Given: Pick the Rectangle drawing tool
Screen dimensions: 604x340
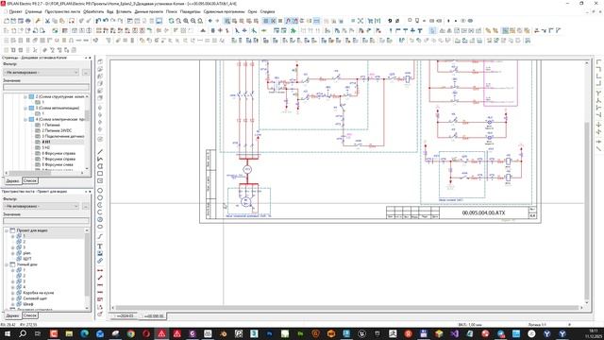Looking at the screenshot, I should [x=100, y=174].
